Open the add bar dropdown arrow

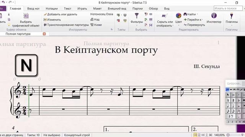coord(121,15)
